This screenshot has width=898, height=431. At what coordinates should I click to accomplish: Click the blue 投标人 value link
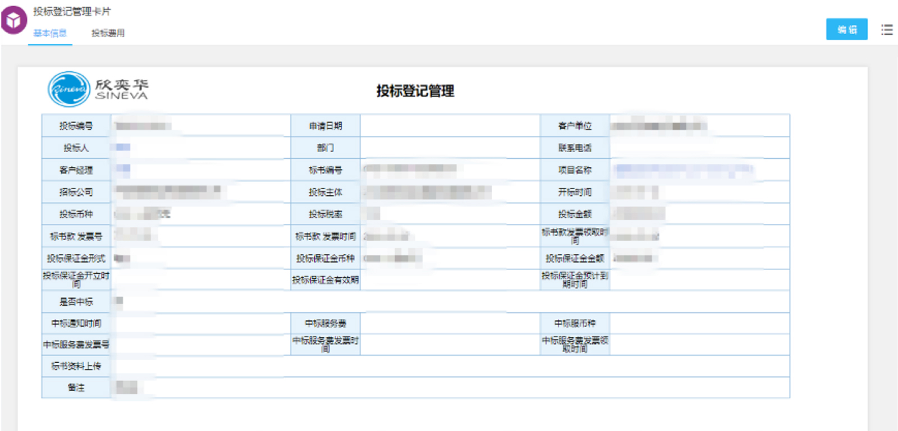(x=123, y=148)
